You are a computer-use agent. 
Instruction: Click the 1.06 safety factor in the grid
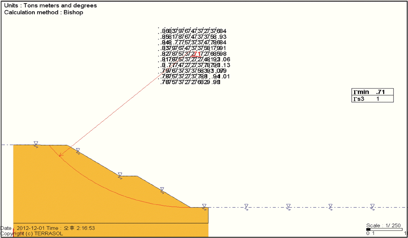coord(224,60)
